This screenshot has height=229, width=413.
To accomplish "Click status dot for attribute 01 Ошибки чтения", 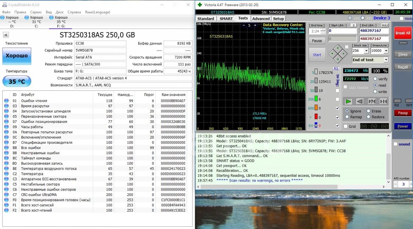I will (6, 101).
